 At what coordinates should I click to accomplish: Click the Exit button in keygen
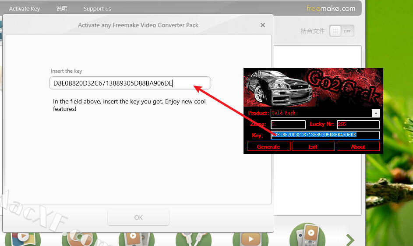coord(313,146)
